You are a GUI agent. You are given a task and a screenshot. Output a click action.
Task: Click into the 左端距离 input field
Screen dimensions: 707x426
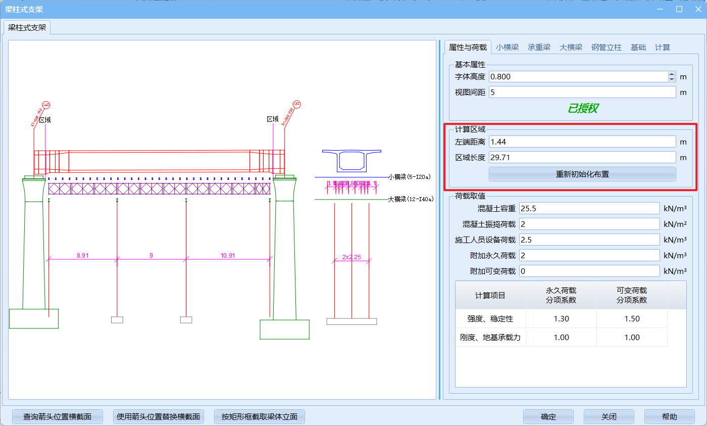point(582,142)
